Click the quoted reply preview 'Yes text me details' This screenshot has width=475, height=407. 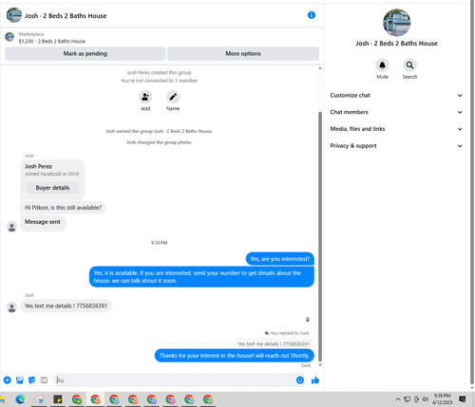point(274,343)
